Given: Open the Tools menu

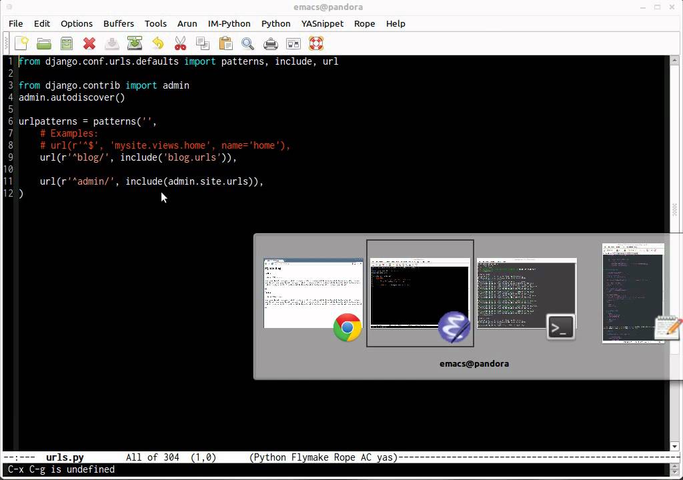Looking at the screenshot, I should 155,23.
